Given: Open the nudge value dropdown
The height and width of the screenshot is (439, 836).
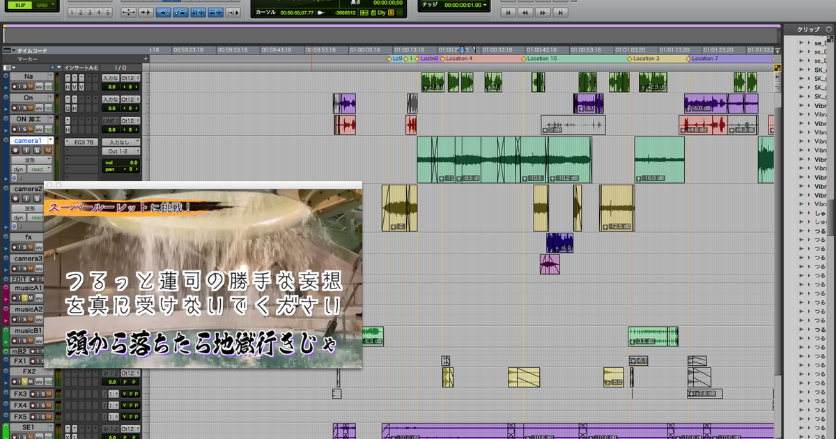Looking at the screenshot, I should tap(485, 5).
